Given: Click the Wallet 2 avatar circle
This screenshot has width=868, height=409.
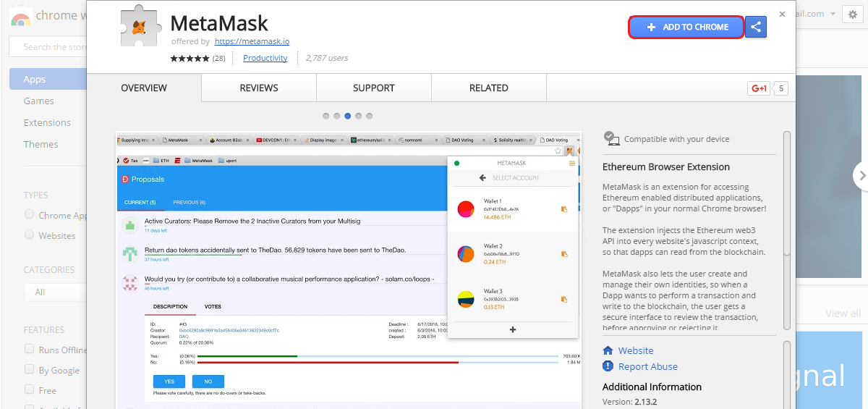Looking at the screenshot, I should tap(466, 254).
